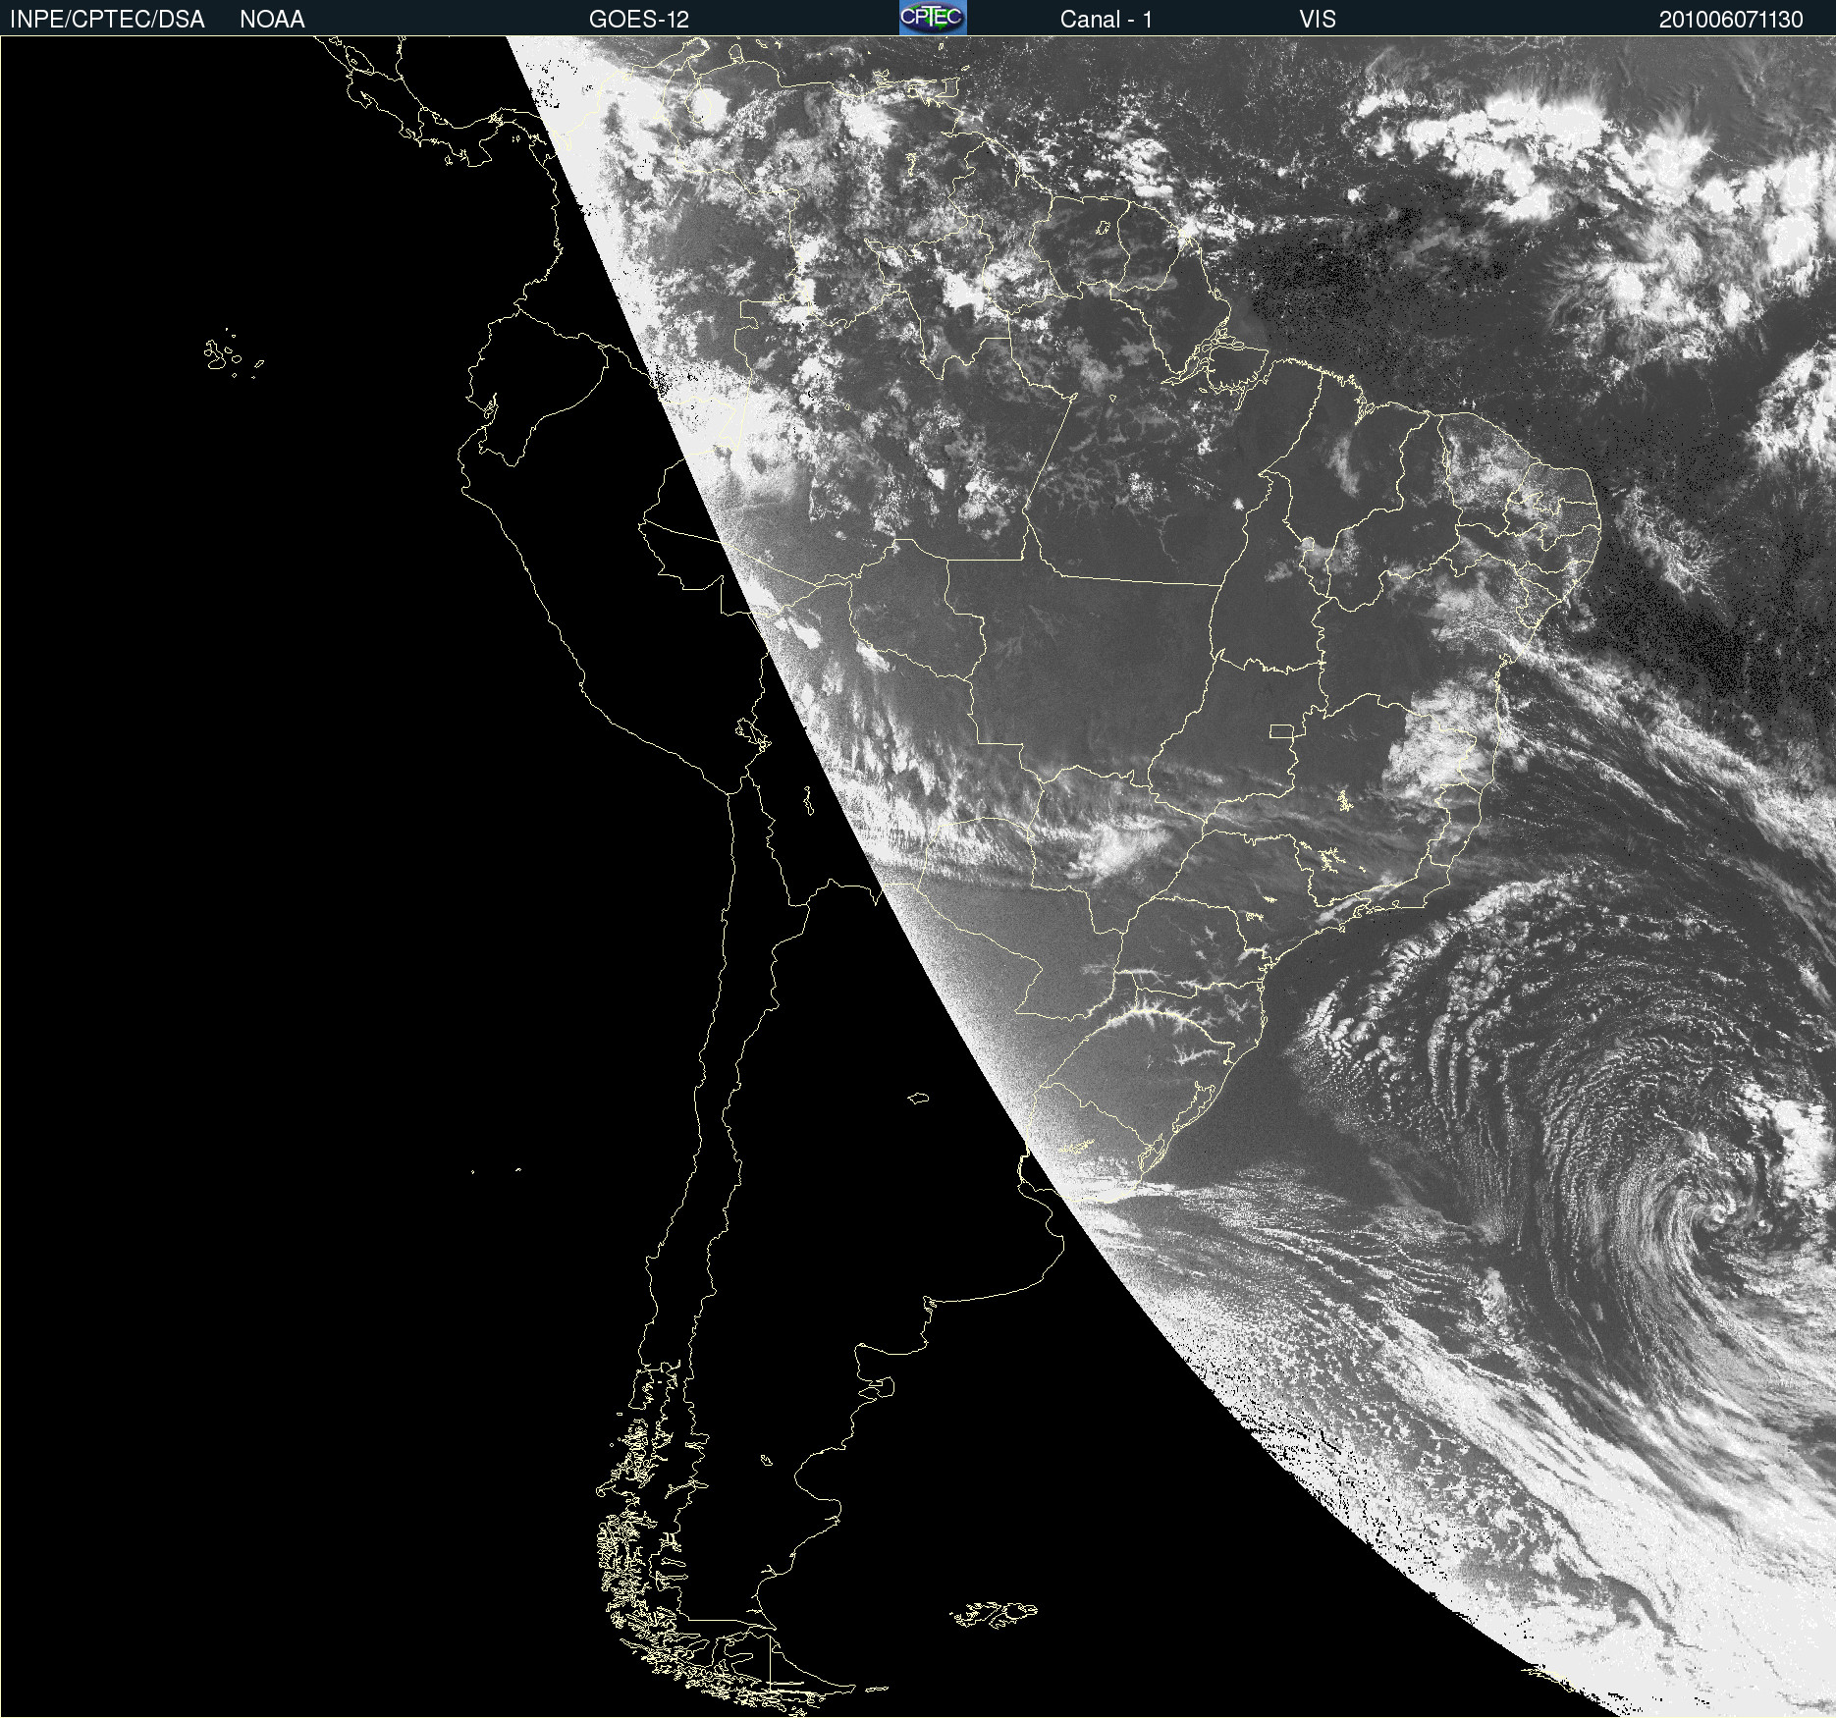Click the Falkland Islands outline
1836x1718 pixels.
coord(994,1614)
